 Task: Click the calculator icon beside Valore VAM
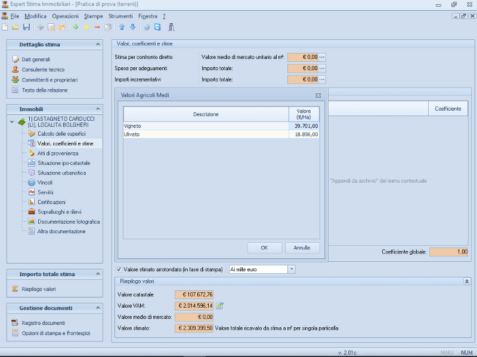pyautogui.click(x=219, y=306)
